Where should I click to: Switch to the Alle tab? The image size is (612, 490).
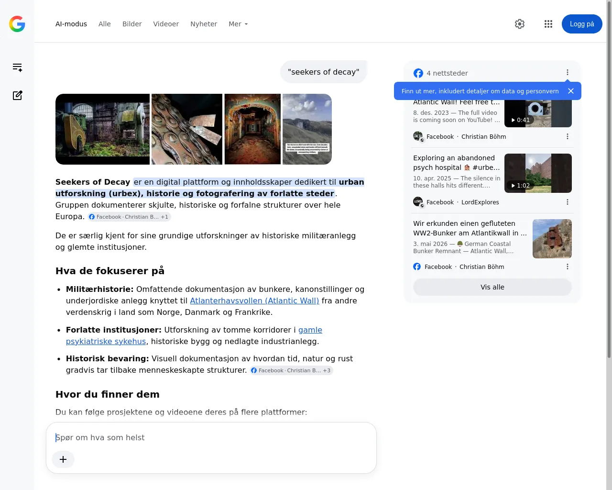pos(105,24)
